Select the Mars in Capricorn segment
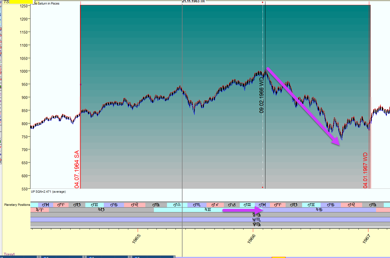Image resolution: width=390 pixels, height=258 pixels. point(232,205)
